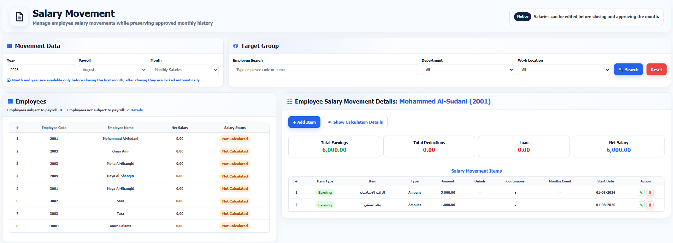Select employee Sara row
Screen dimensions: 673x243
pyautogui.click(x=139, y=201)
